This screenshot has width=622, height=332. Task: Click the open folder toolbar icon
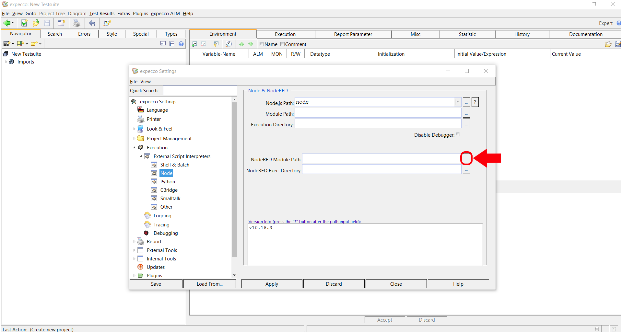click(36, 23)
